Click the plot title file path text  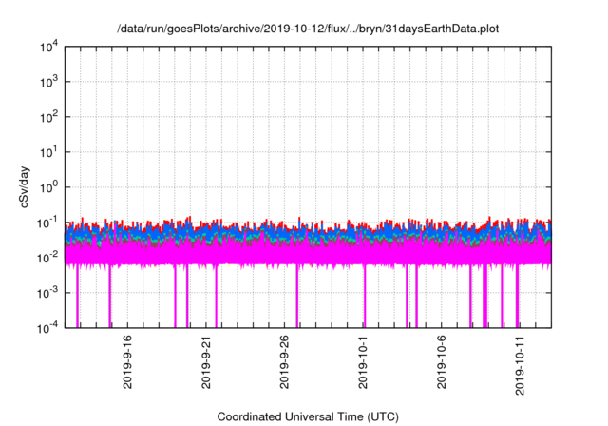click(308, 29)
